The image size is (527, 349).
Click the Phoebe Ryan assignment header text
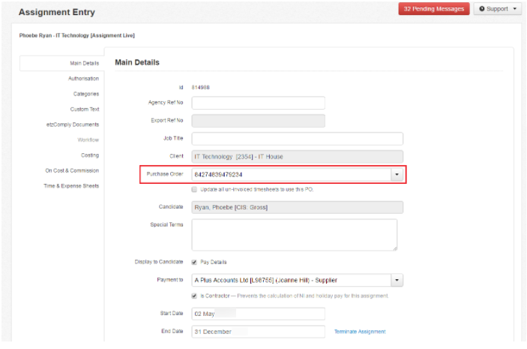pyautogui.click(x=76, y=35)
